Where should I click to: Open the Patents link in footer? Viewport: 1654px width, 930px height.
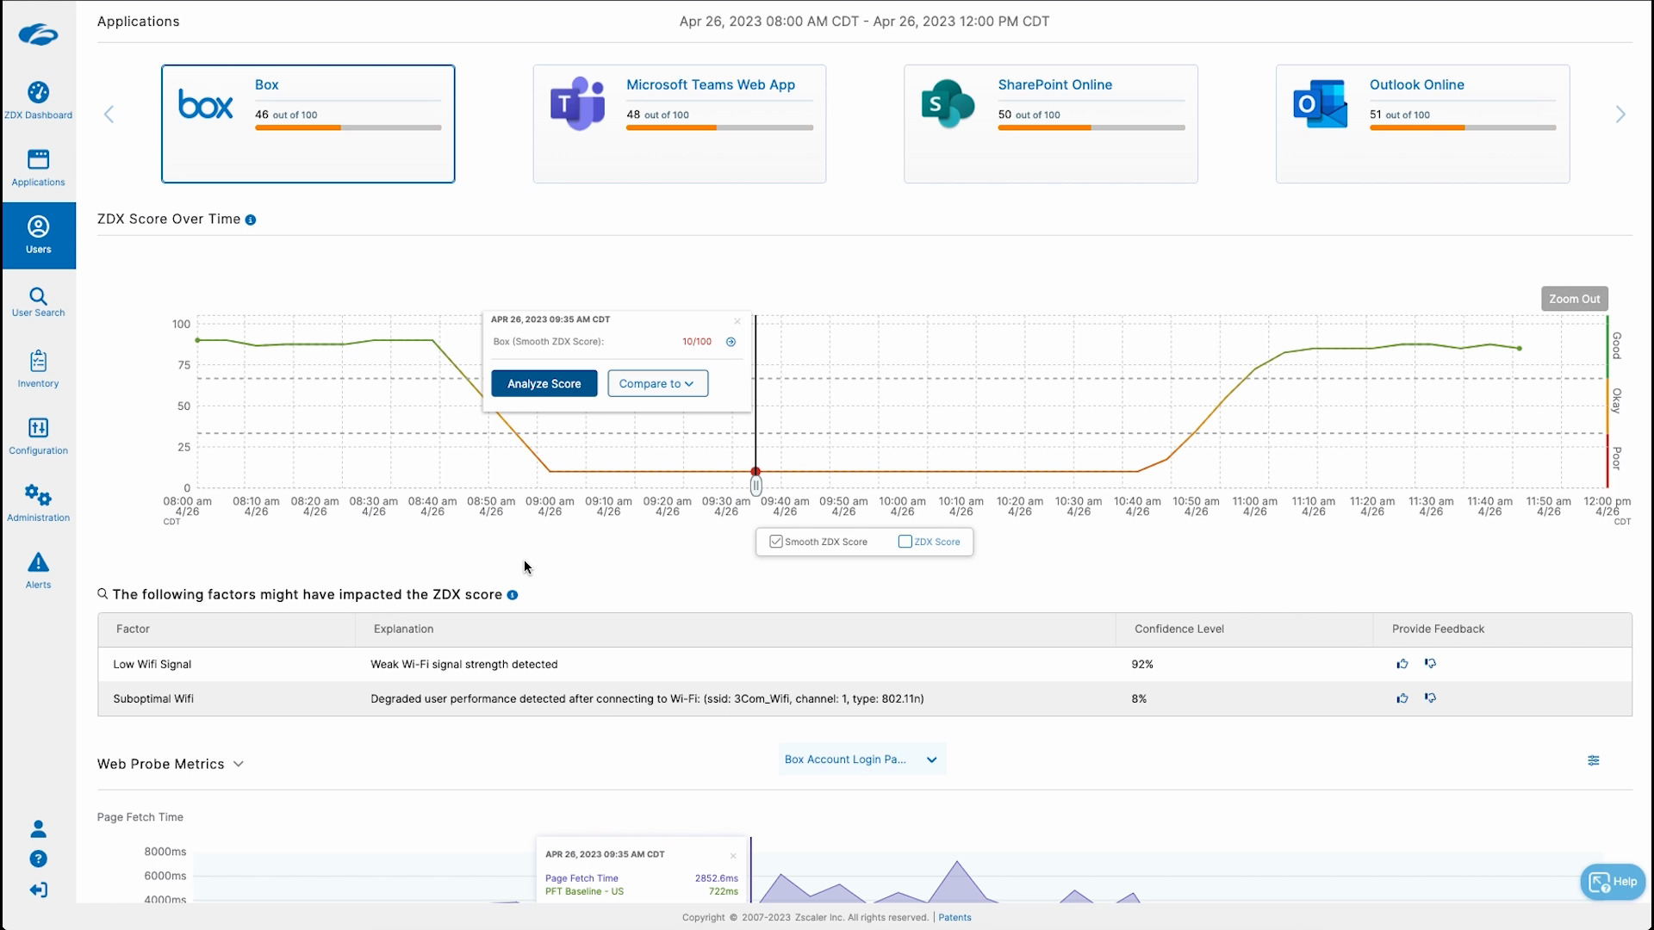coord(954,918)
